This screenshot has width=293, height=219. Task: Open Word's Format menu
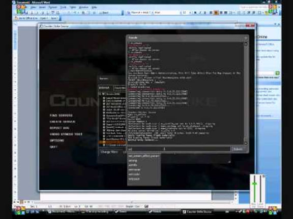[53, 7]
